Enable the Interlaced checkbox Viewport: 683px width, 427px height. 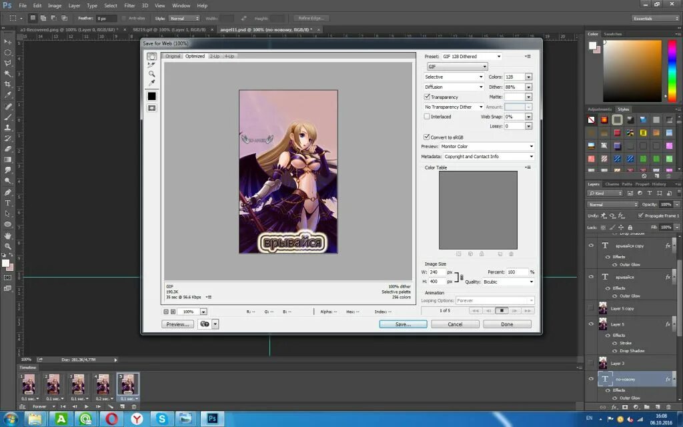click(x=427, y=116)
